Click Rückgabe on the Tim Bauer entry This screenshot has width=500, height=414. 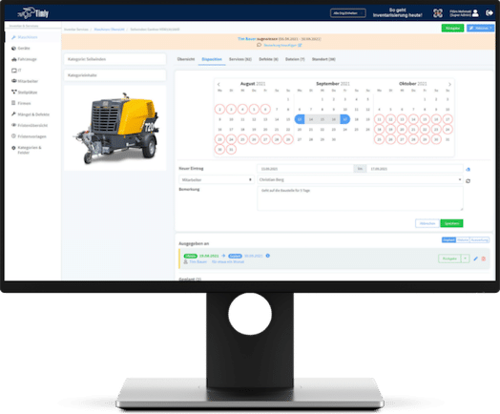[x=450, y=259]
